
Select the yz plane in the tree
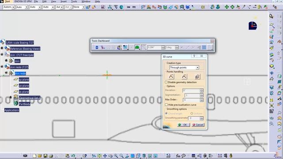point(24,86)
